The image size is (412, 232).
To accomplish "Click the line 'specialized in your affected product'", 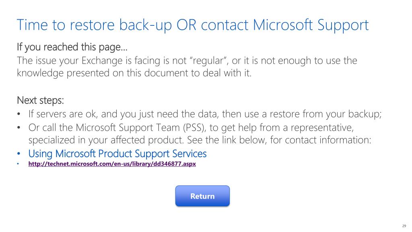I will coord(106,140).
